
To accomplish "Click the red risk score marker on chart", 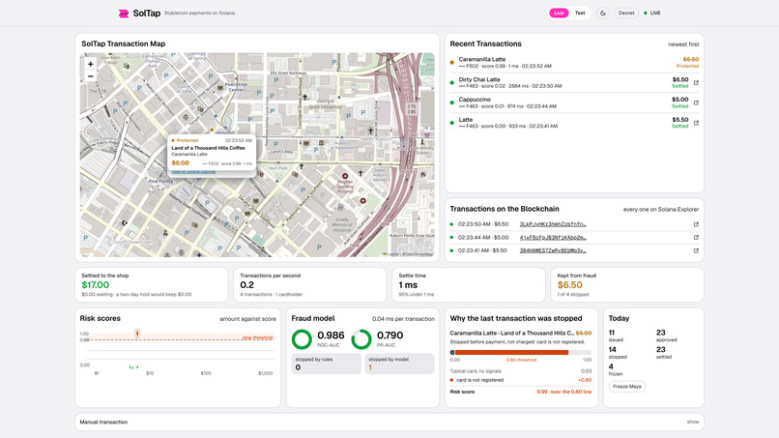I will (x=137, y=334).
